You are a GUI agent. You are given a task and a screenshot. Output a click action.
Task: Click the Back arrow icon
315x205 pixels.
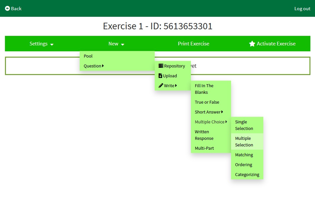click(7, 9)
